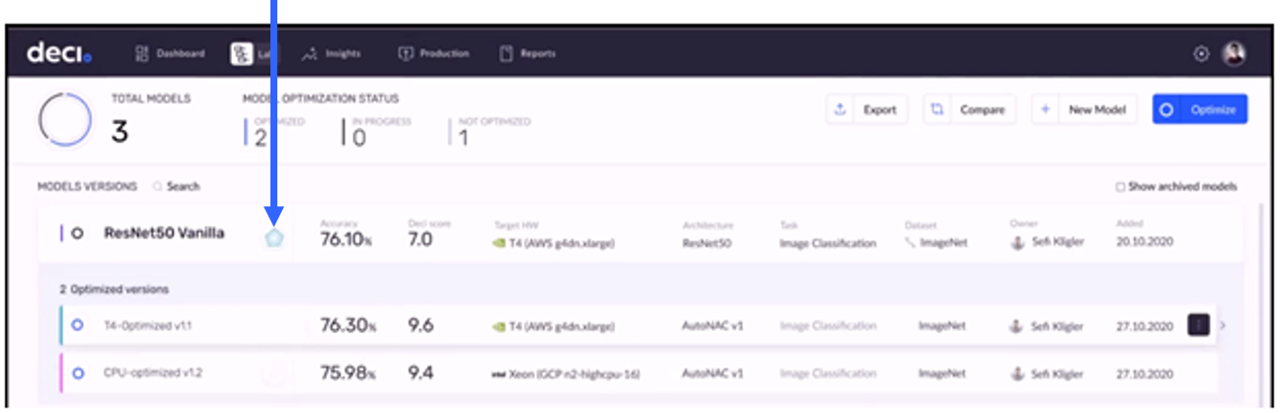Click the upload icon on Export
The image size is (1283, 413).
[841, 109]
